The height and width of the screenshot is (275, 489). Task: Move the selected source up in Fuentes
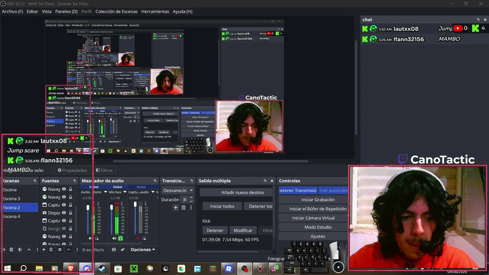pyautogui.click(x=69, y=249)
